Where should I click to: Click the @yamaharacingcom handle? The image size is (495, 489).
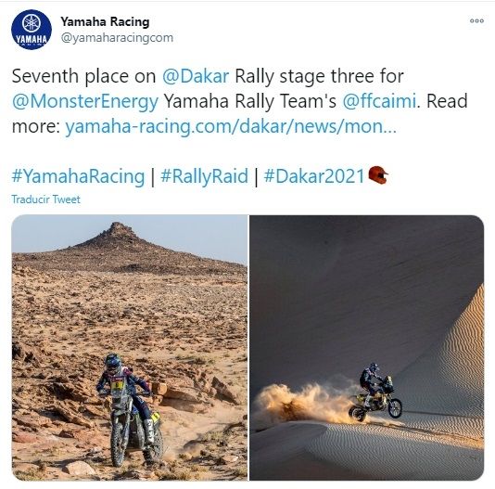(x=117, y=38)
